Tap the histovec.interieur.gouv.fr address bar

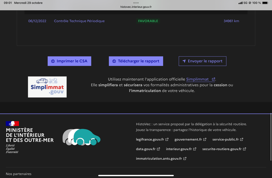[136, 7]
